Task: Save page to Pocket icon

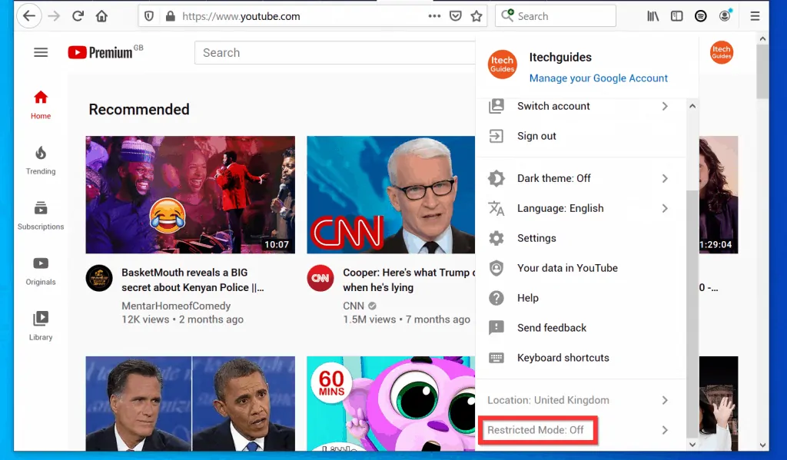Action: point(455,16)
